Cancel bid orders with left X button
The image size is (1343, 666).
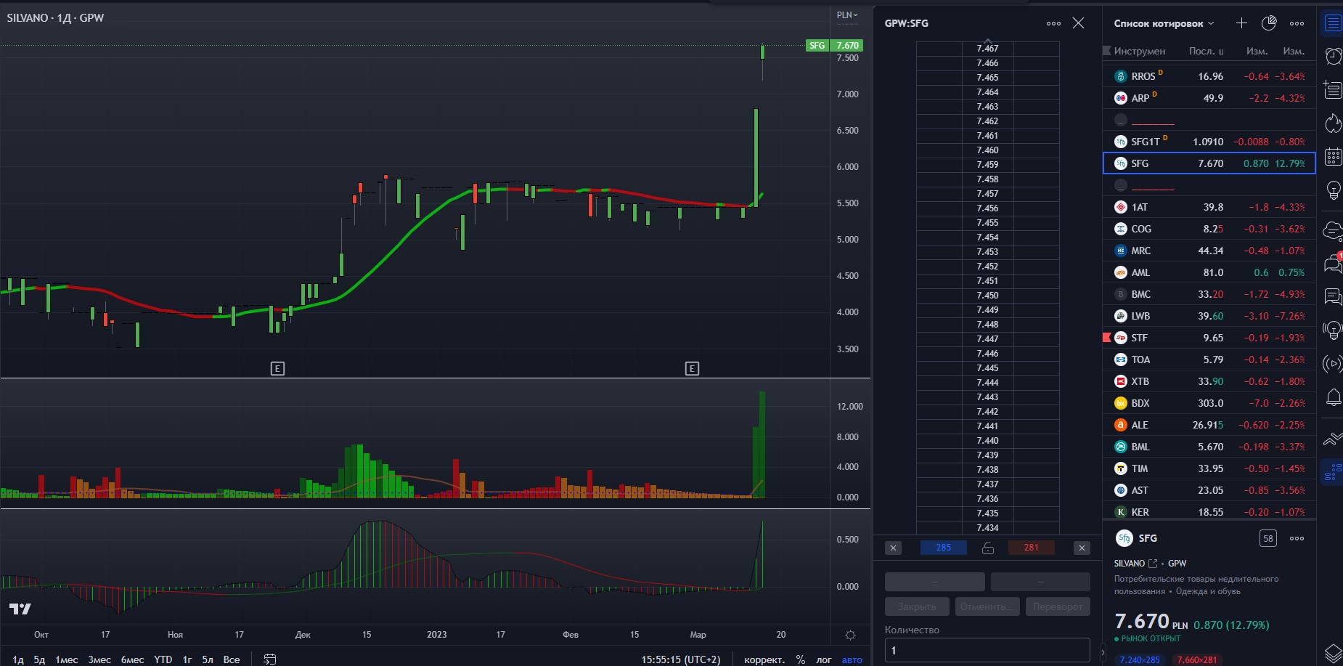tap(893, 548)
